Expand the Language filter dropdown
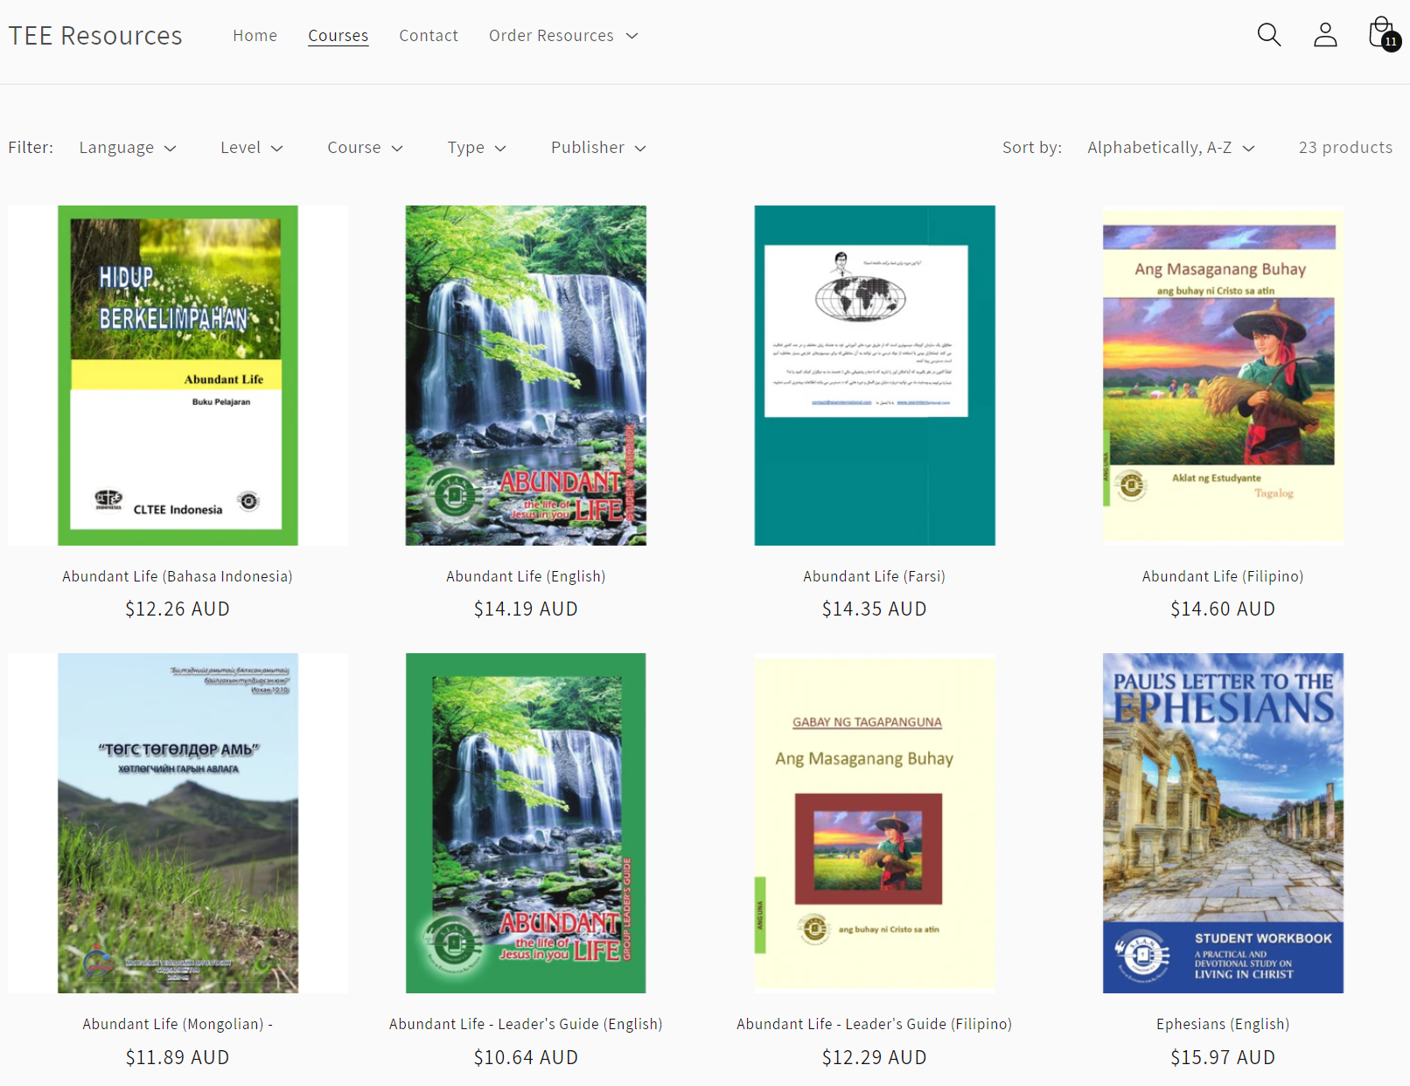Viewport: 1410px width, 1086px height. pos(128,148)
